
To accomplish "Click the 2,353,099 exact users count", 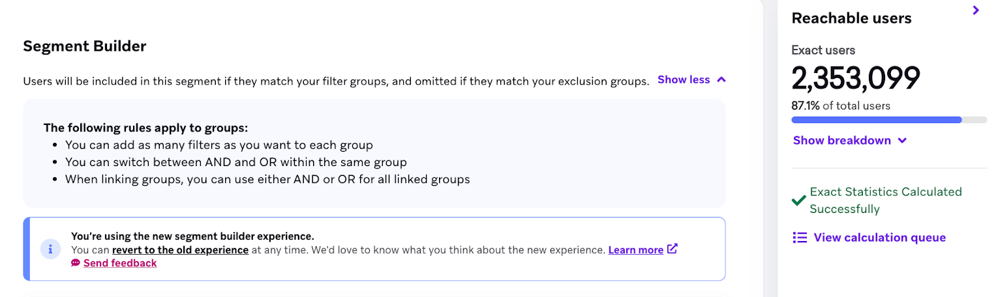I will 855,78.
